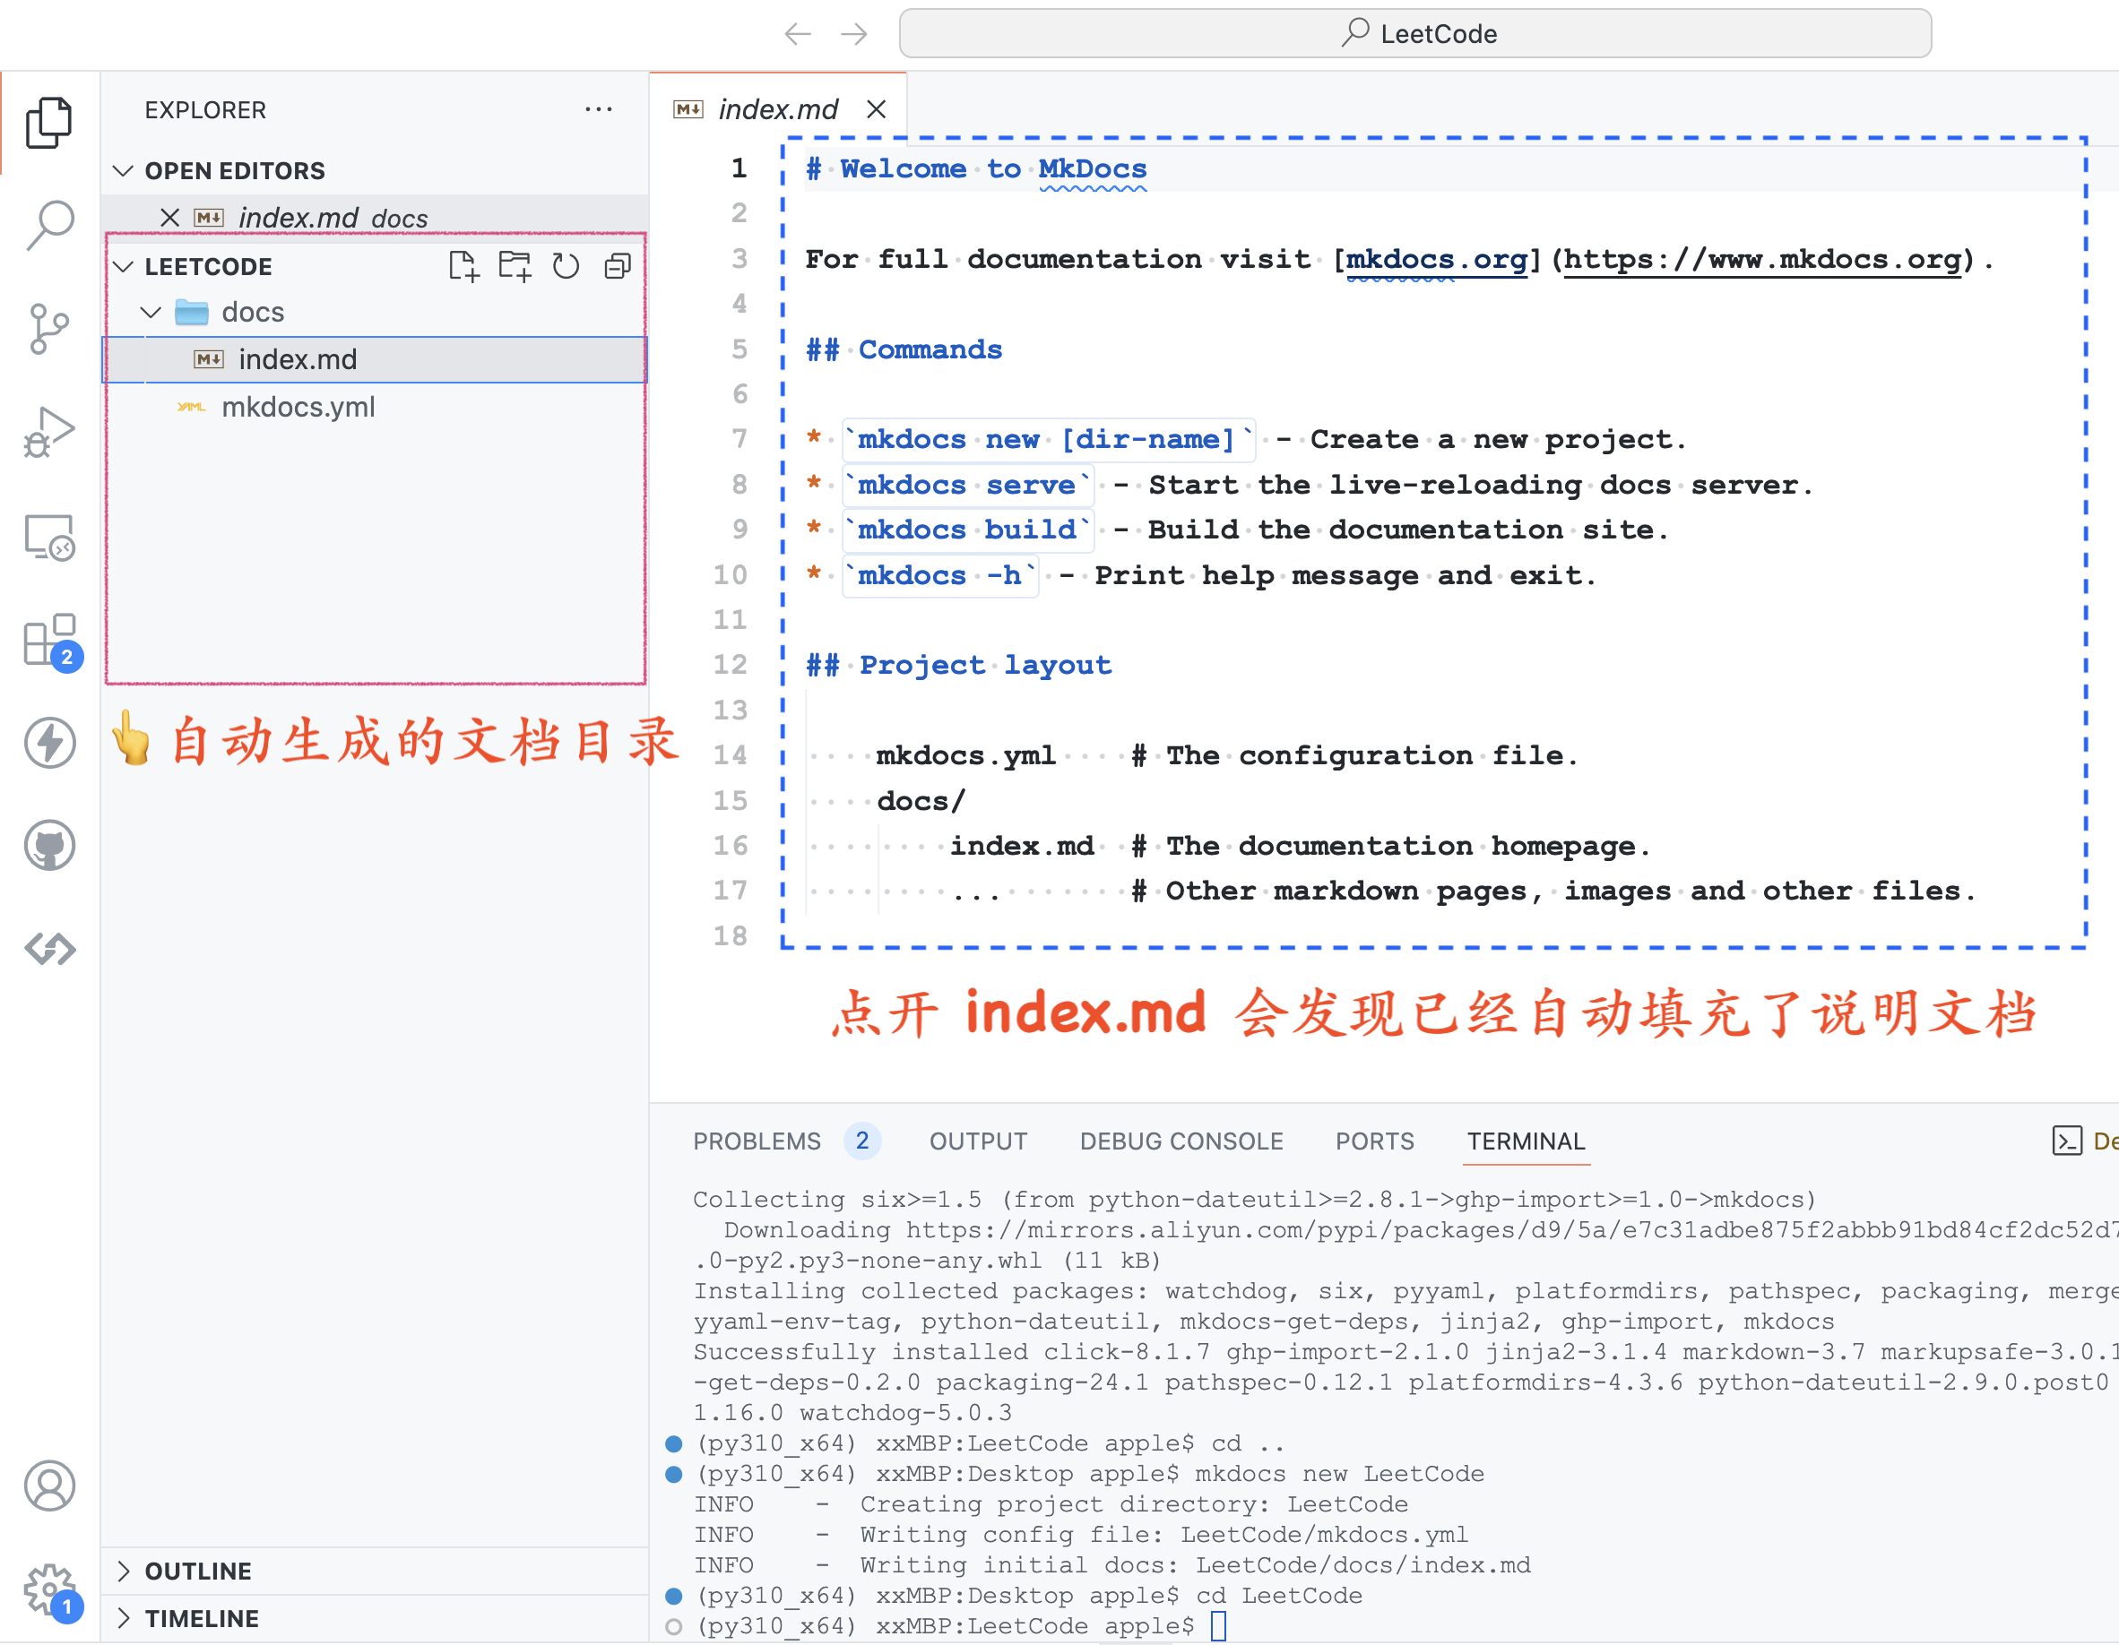The height and width of the screenshot is (1645, 2119).
Task: Click the Welcome to MkDocs heading line
Action: (976, 168)
